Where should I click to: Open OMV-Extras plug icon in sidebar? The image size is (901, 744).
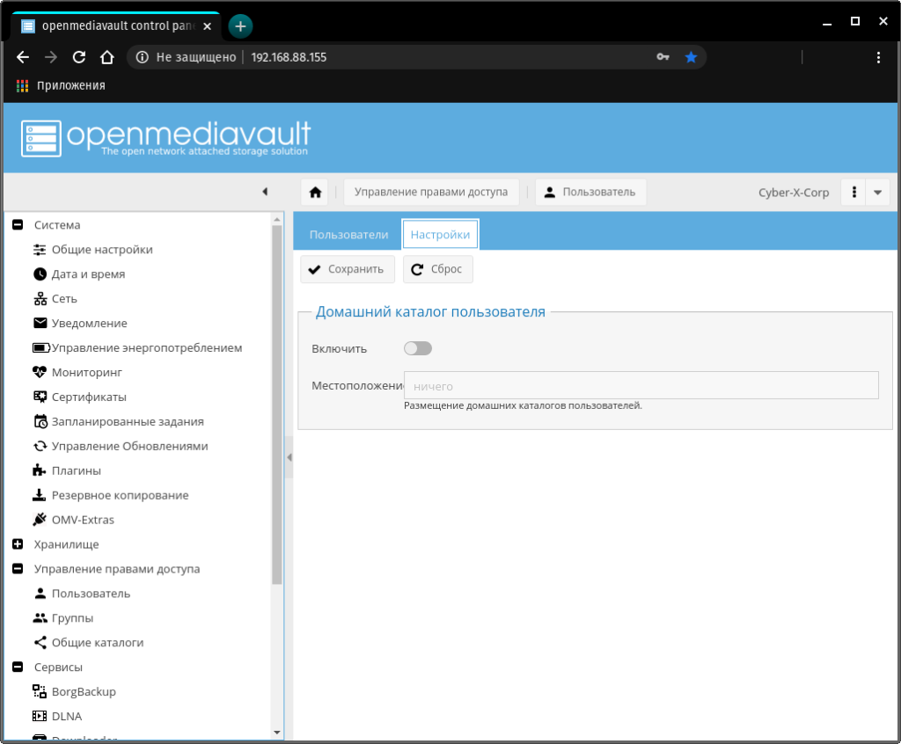40,520
